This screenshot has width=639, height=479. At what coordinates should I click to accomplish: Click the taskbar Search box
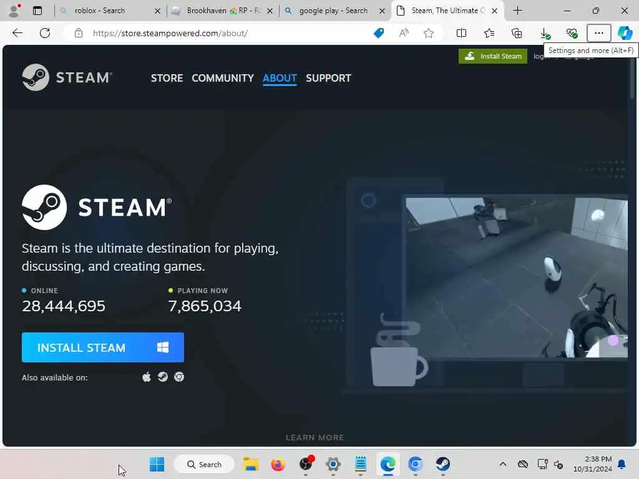pos(204,464)
